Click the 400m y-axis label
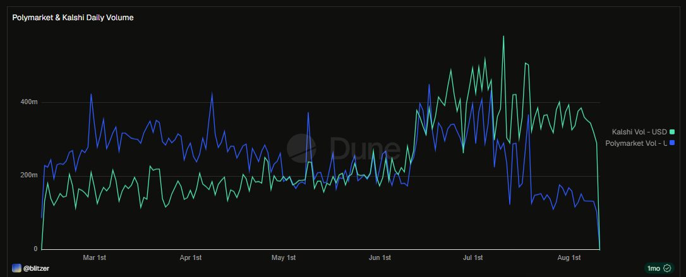 [x=30, y=102]
